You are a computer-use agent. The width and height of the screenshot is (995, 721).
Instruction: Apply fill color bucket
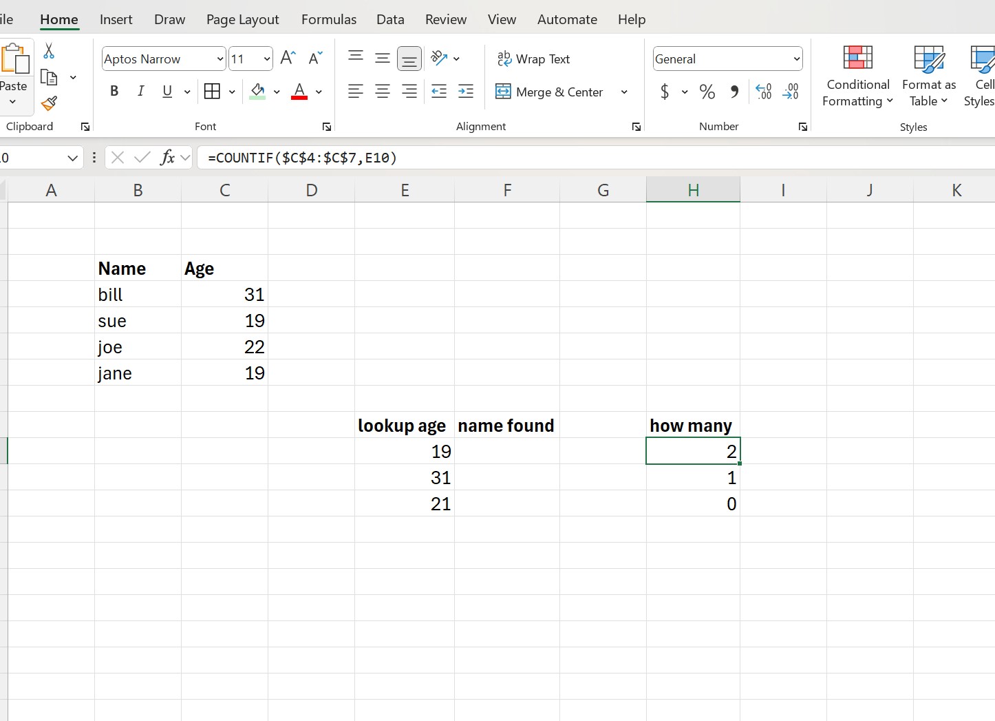tap(258, 91)
